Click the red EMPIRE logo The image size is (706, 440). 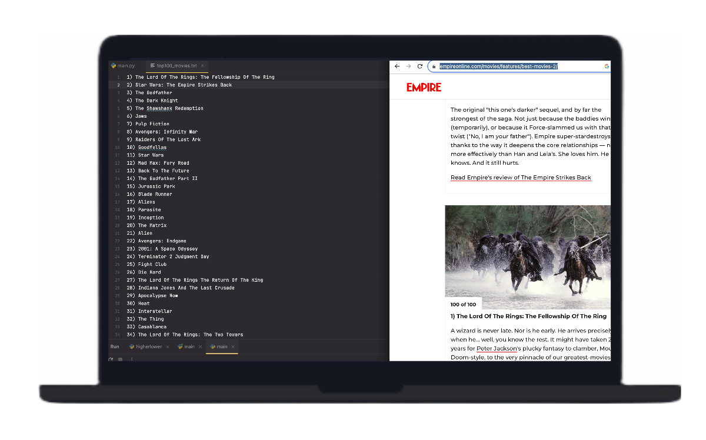click(x=424, y=88)
